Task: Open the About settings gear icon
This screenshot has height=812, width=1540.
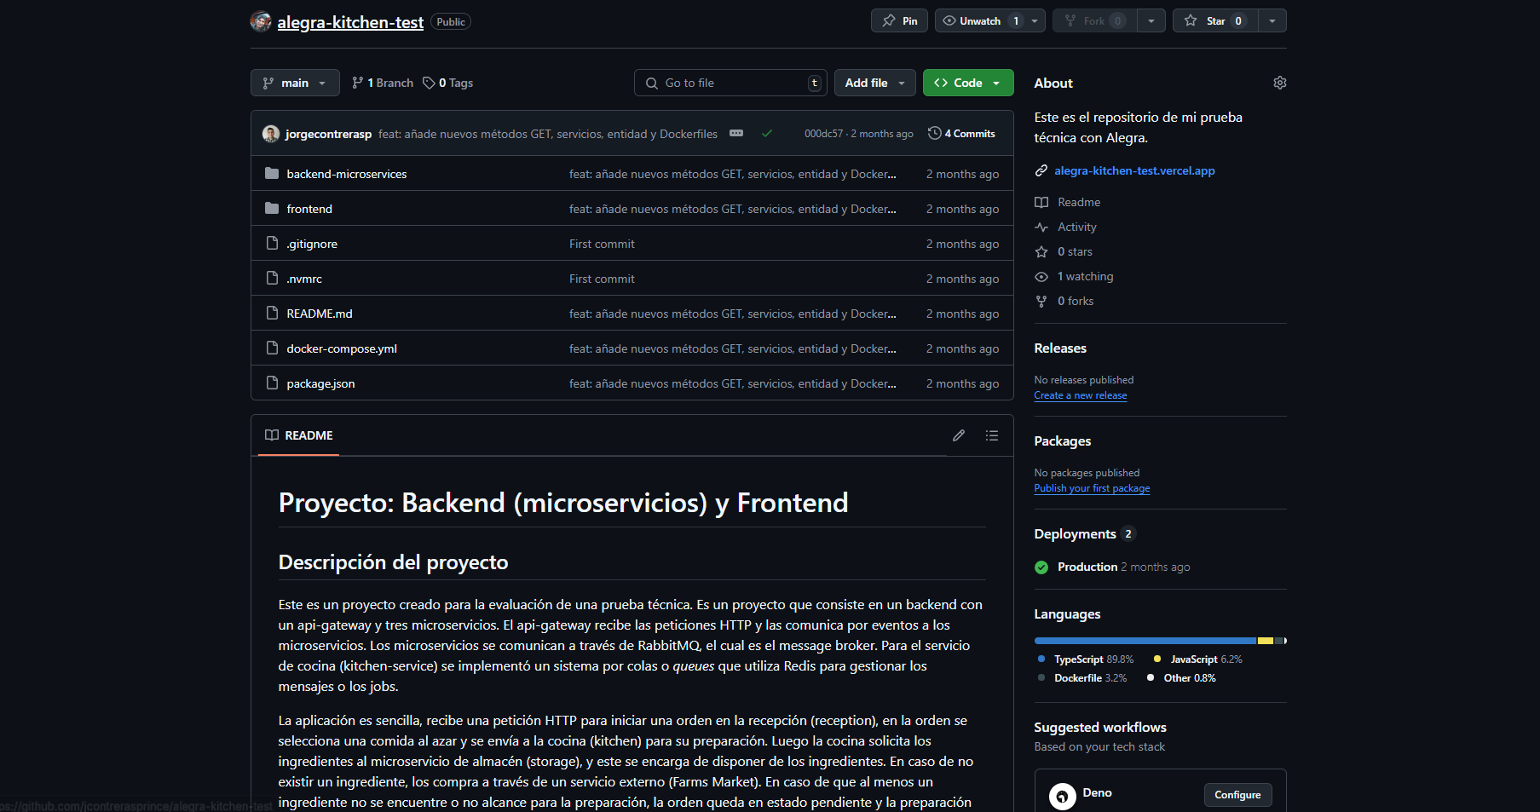Action: point(1279,83)
